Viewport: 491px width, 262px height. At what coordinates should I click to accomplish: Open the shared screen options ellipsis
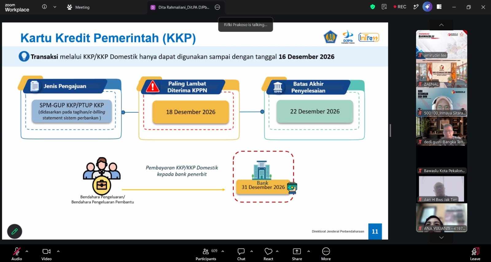click(x=217, y=7)
